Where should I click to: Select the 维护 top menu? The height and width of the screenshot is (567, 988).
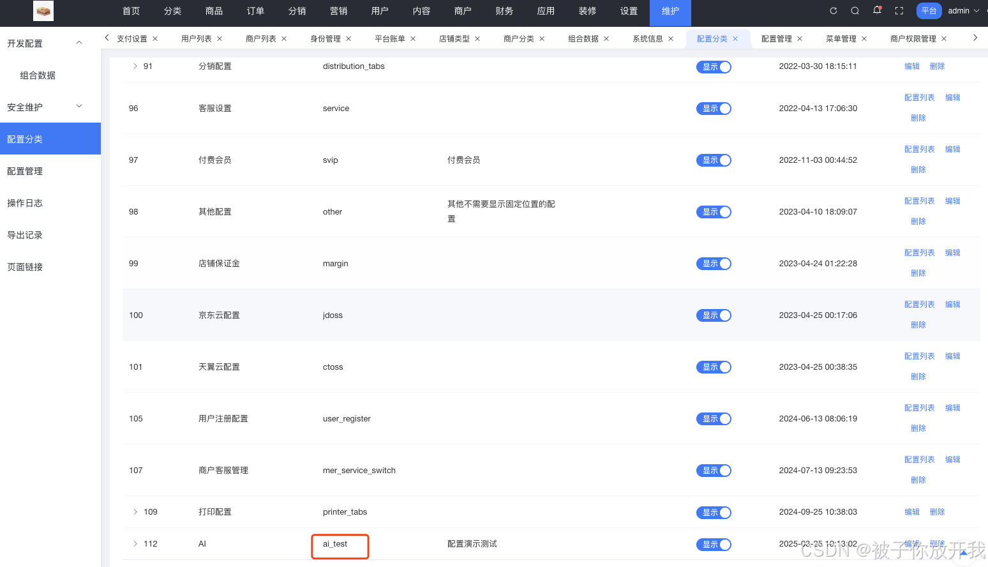point(670,11)
